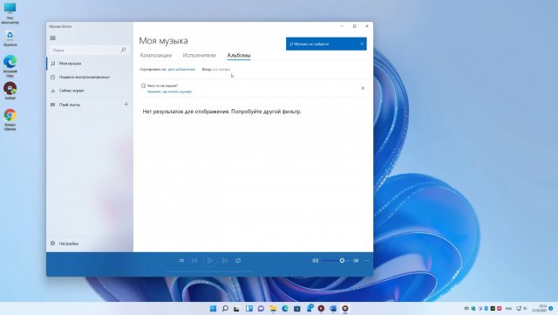The height and width of the screenshot is (315, 558).
Task: Open clock and date in tray
Action: pyautogui.click(x=540, y=309)
